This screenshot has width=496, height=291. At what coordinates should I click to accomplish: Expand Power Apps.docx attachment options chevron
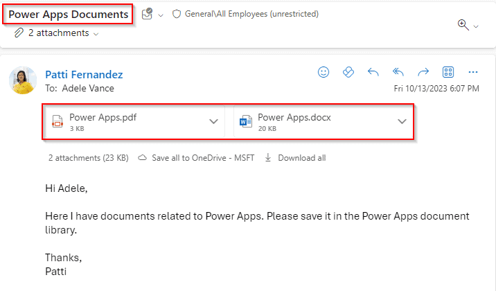[402, 121]
